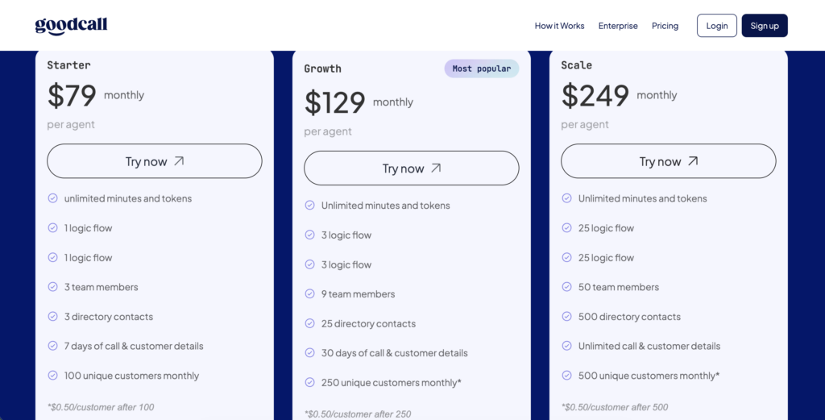The image size is (825, 420).
Task: Click the check icon beside 500 directory contacts
Action: tap(566, 316)
